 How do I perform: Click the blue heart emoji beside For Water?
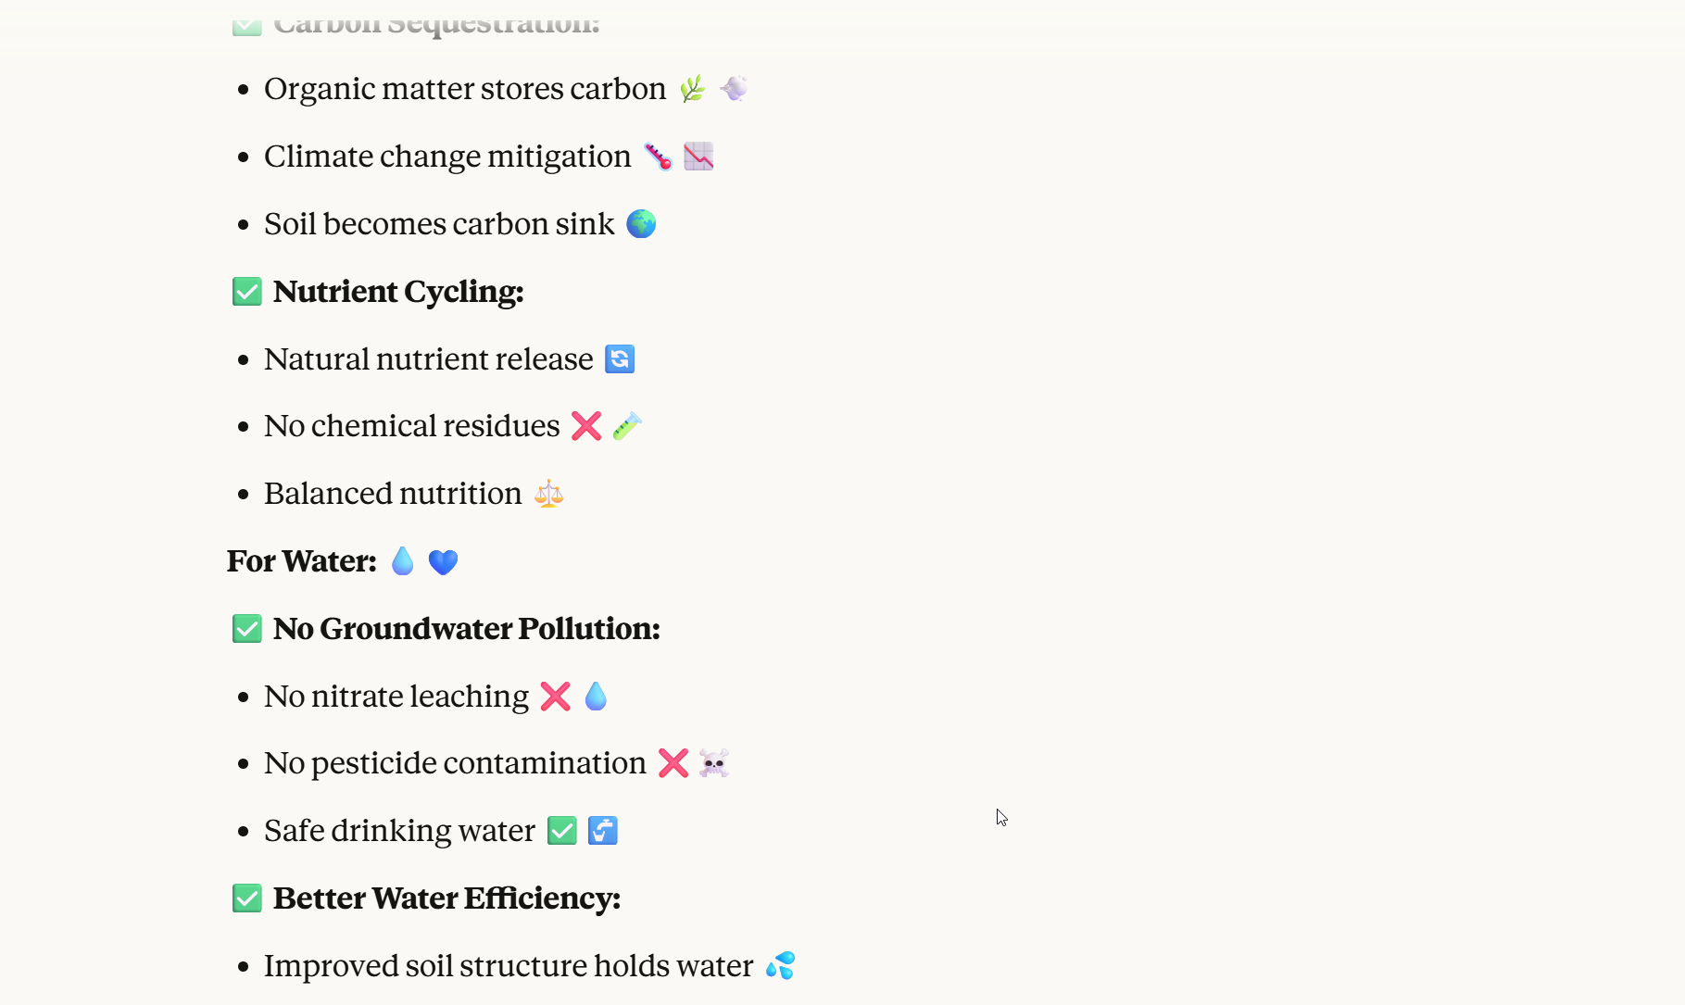pos(443,562)
